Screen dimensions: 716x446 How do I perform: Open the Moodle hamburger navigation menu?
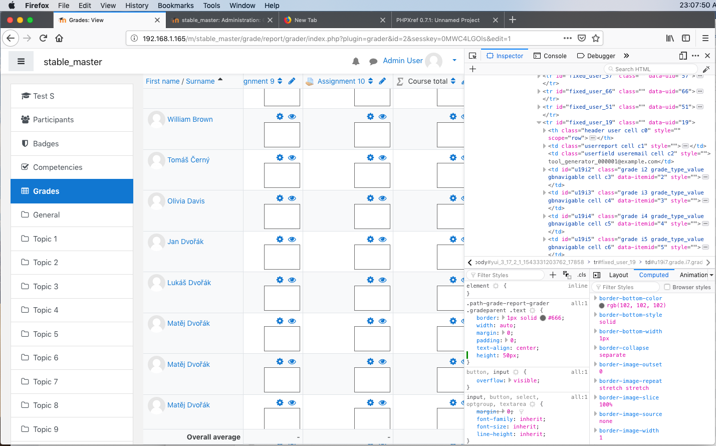tap(21, 62)
